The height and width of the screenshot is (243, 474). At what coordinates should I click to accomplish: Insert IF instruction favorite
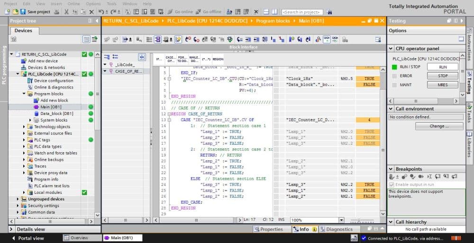click(159, 59)
